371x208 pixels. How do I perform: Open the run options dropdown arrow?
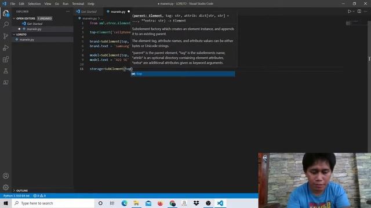coord(354,12)
